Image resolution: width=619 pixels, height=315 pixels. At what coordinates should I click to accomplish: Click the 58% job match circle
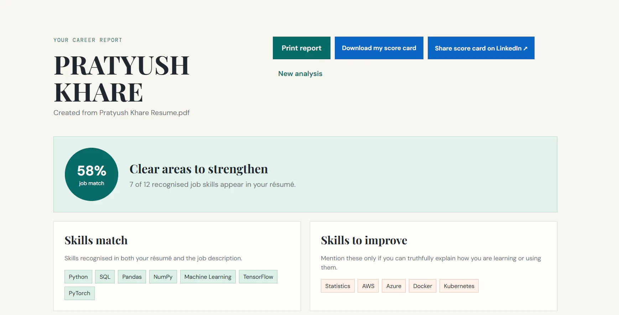click(x=92, y=174)
